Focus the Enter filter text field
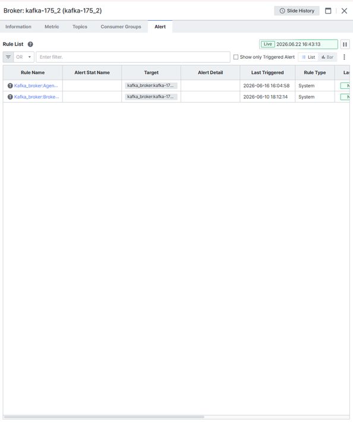This screenshot has width=353, height=423. tap(133, 57)
